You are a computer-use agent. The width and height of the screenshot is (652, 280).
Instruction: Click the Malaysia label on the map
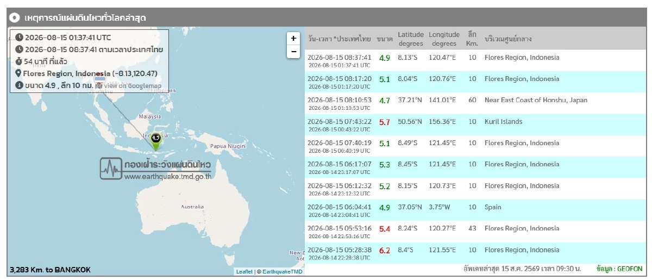pos(149,116)
